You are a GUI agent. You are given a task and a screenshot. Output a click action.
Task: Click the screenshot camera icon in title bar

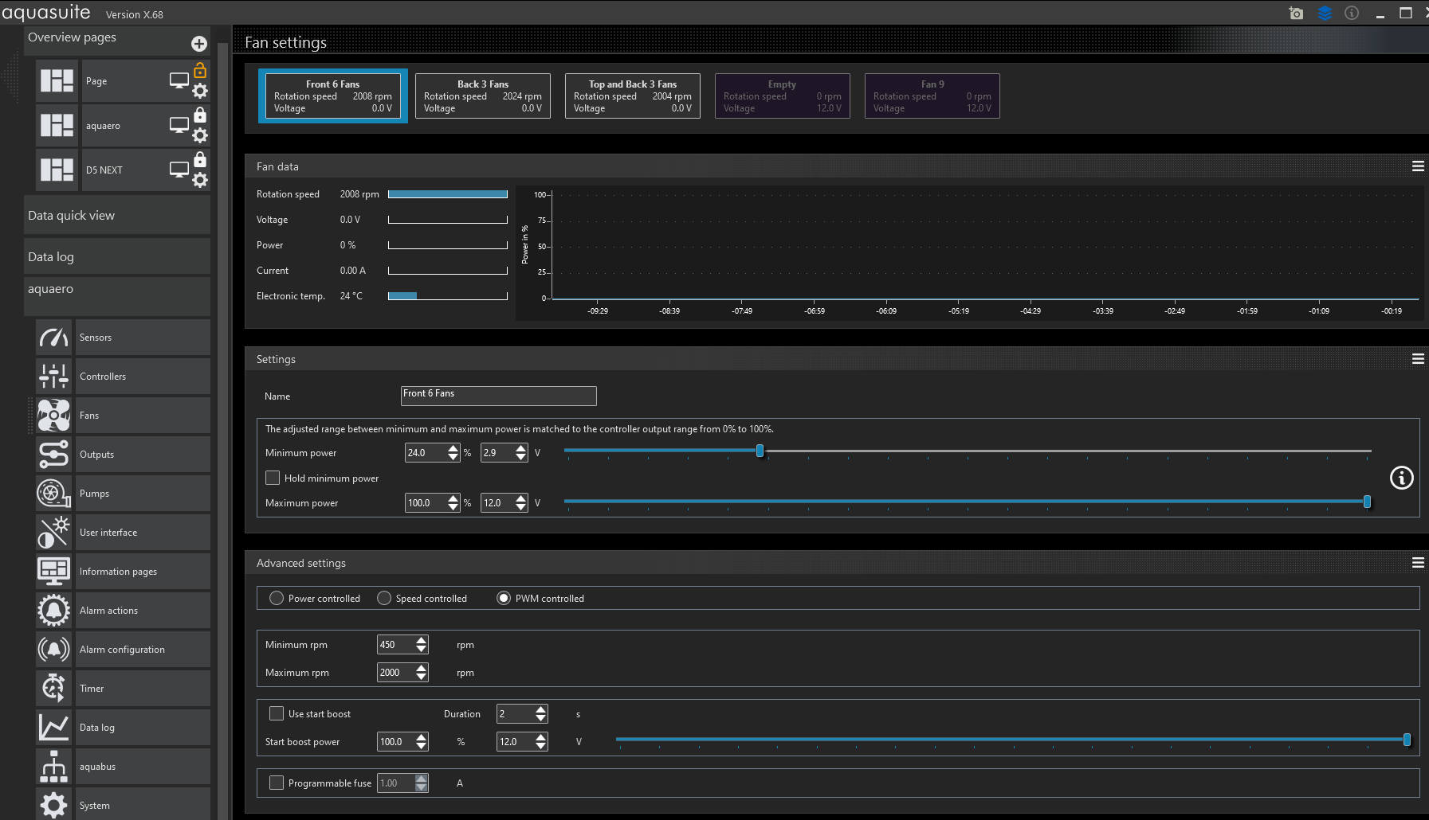point(1296,13)
